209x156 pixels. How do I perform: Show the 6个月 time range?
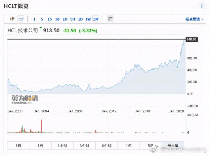106,145
